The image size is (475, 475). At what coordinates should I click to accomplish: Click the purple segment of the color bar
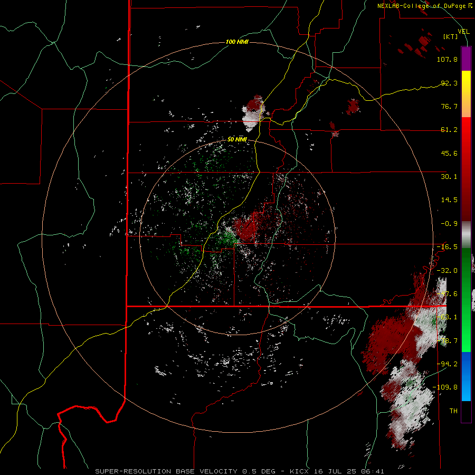pos(466,59)
